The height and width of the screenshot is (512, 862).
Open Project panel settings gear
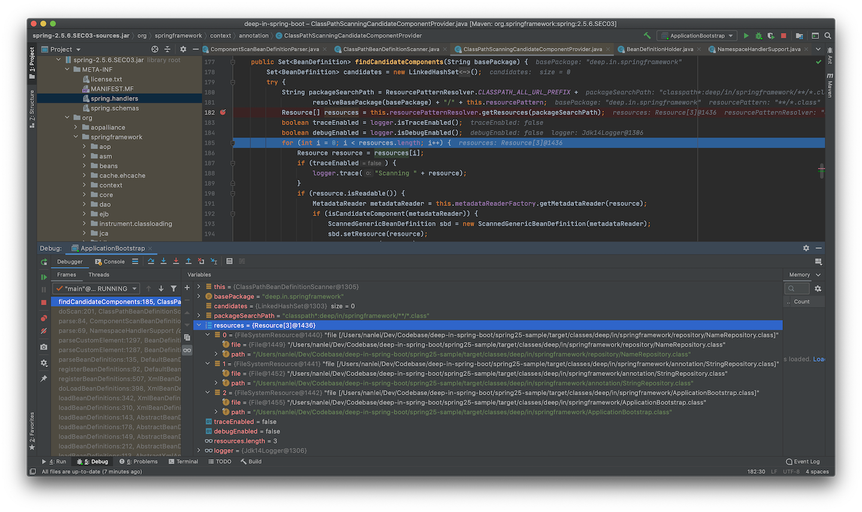(x=183, y=49)
